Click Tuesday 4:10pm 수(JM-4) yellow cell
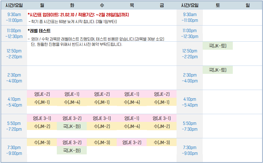263x163 pixels. pyautogui.click(x=72, y=102)
